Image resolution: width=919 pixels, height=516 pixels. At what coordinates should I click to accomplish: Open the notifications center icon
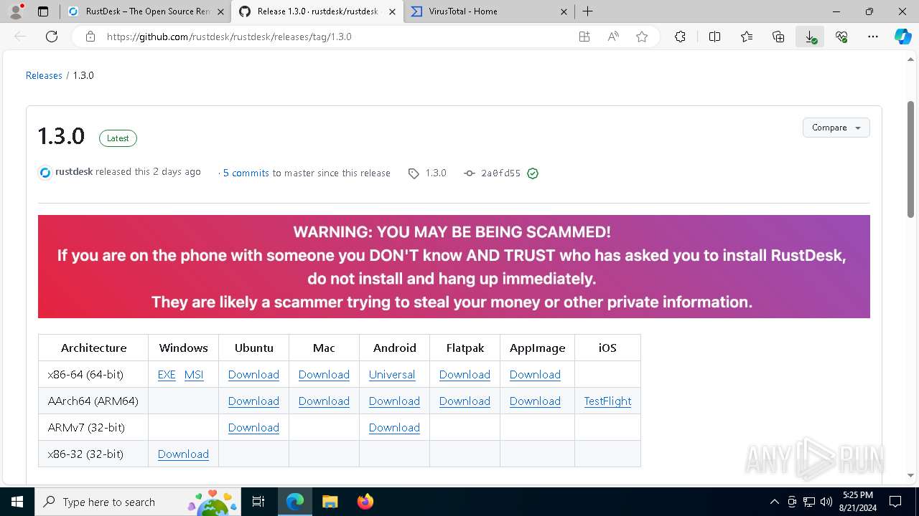(895, 502)
